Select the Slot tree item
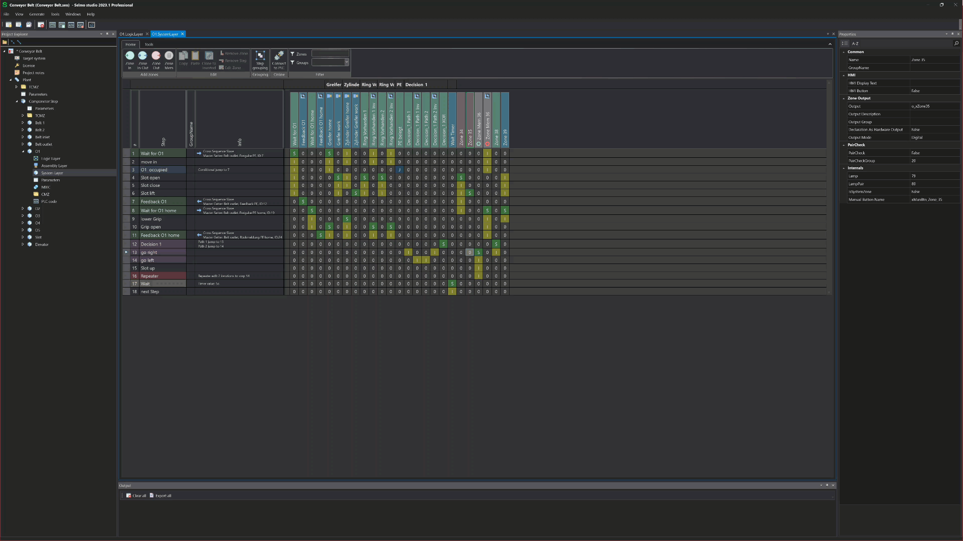 [x=38, y=237]
